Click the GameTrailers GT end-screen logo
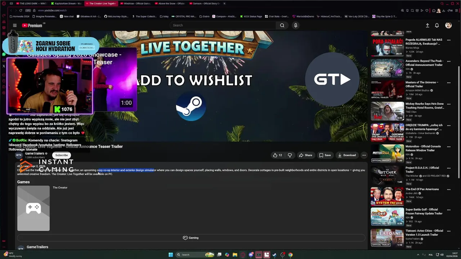The image size is (461, 259). (x=332, y=79)
